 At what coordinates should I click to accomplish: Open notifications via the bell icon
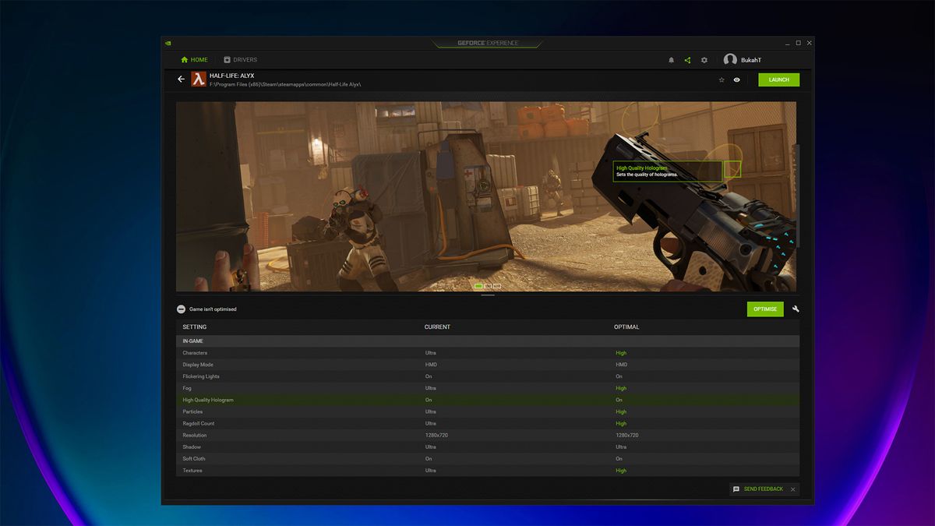pyautogui.click(x=671, y=59)
